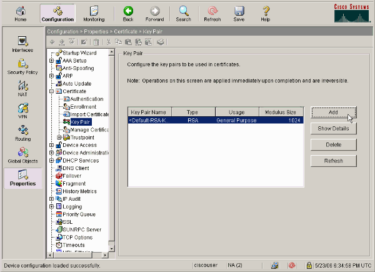The width and height of the screenshot is (375, 272).
Task: Click the Configuration toolbar button
Action: click(57, 14)
